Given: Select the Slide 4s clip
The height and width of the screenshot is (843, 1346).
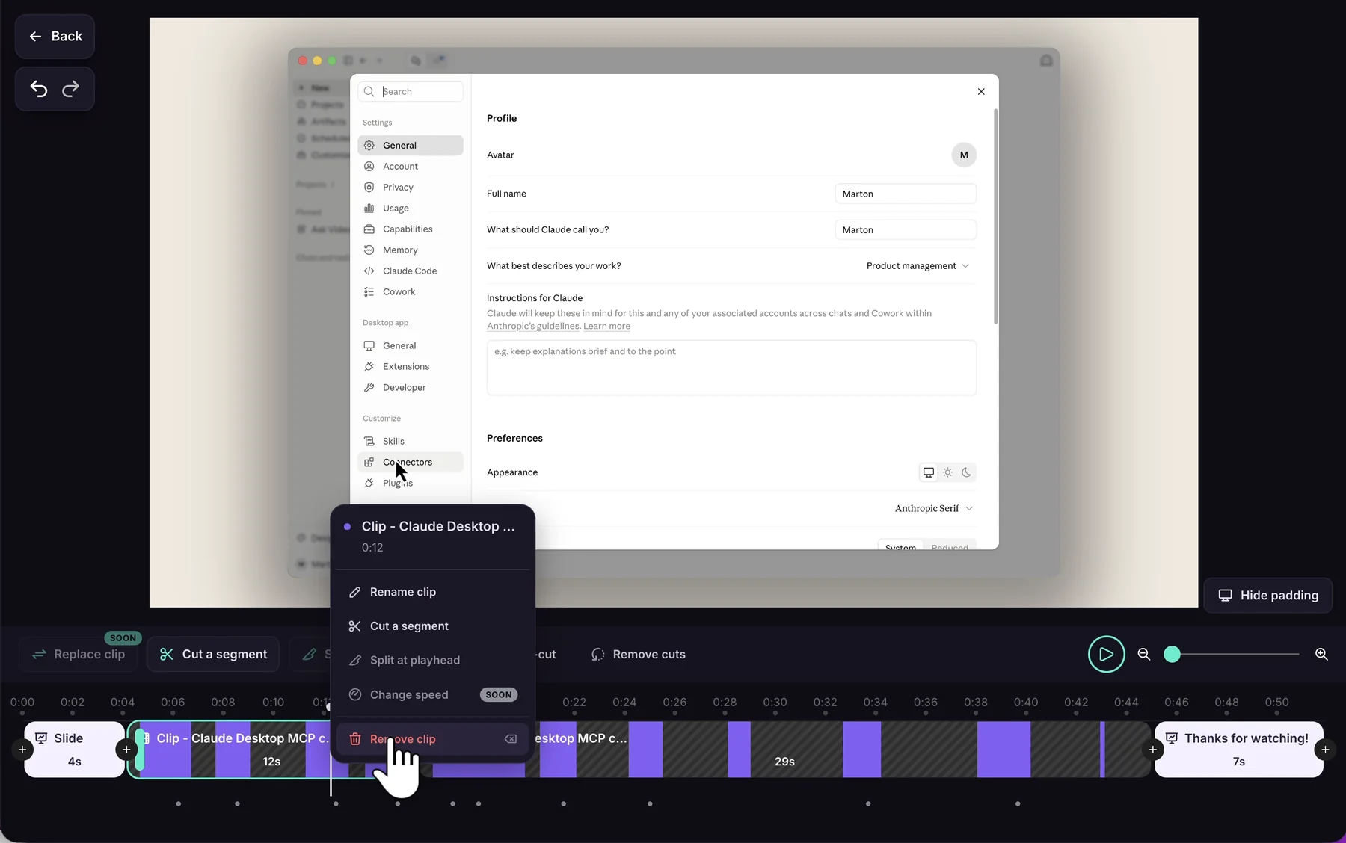Looking at the screenshot, I should [x=75, y=749].
